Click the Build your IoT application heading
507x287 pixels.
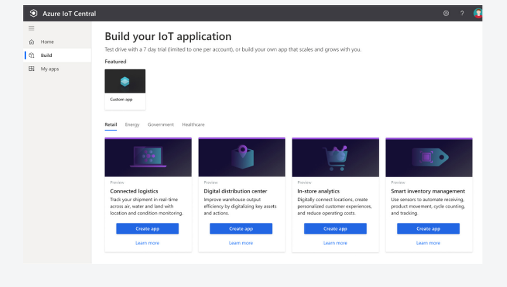(168, 36)
